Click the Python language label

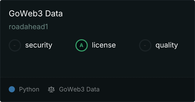(x=29, y=90)
